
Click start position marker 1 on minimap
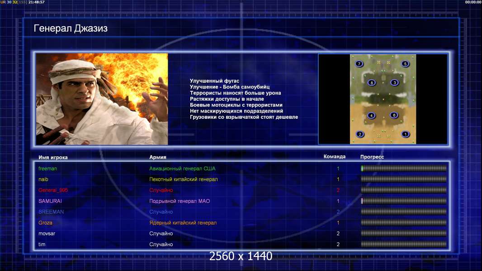point(406,134)
